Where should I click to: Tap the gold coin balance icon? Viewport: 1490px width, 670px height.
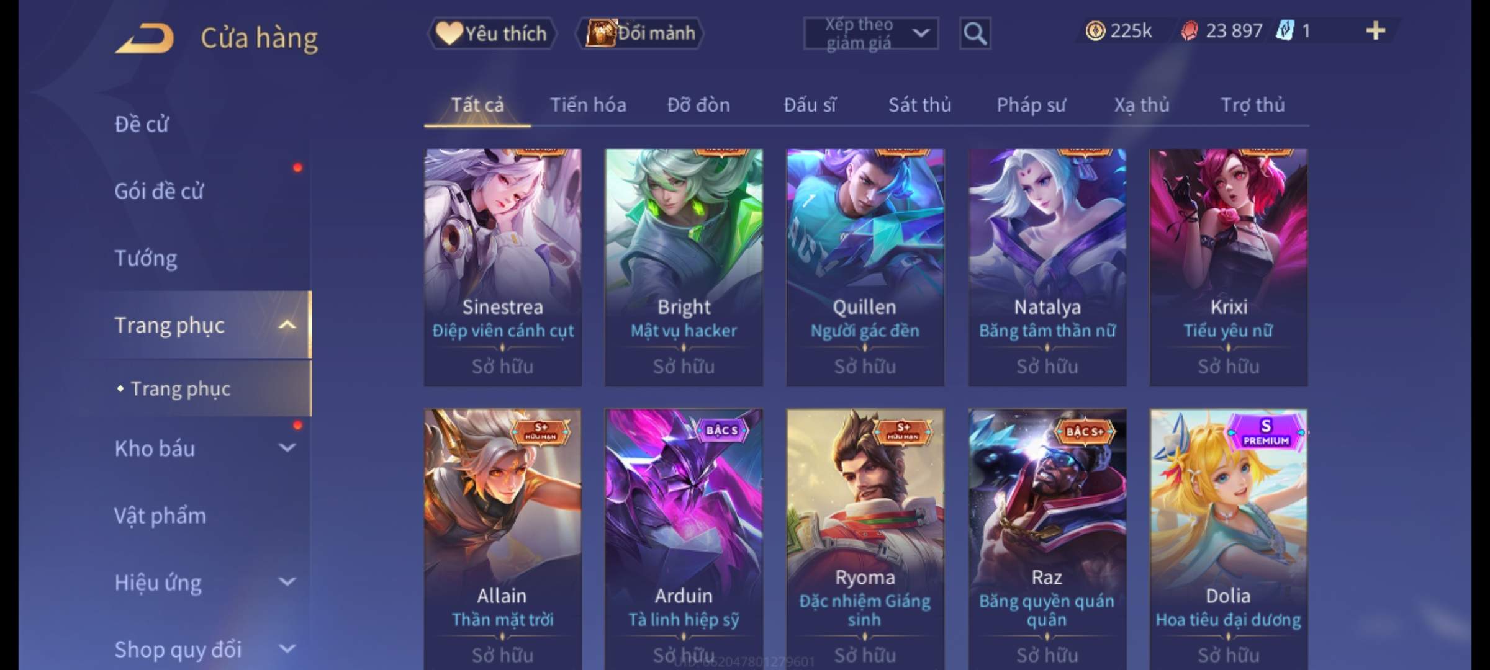[1095, 31]
